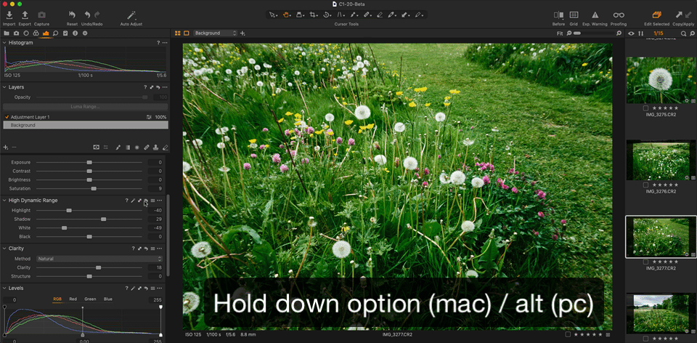Open the IMG_3275.CR2 dandelion thumbnail
This screenshot has height=343, width=697.
click(x=661, y=80)
